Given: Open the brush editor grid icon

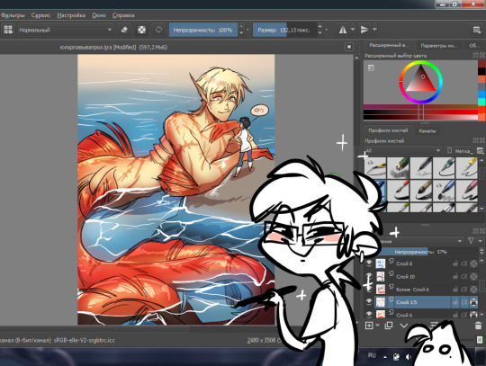Looking at the screenshot, I should 8,30.
